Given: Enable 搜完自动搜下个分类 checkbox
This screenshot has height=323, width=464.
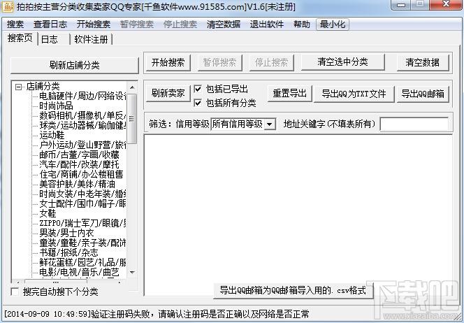Looking at the screenshot, I should [15, 292].
